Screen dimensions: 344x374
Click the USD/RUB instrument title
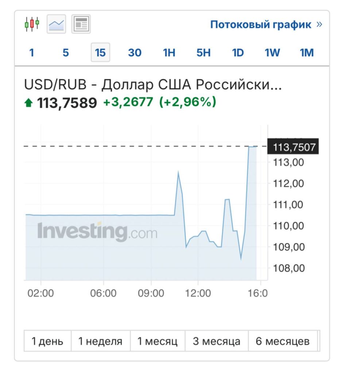pyautogui.click(x=153, y=85)
